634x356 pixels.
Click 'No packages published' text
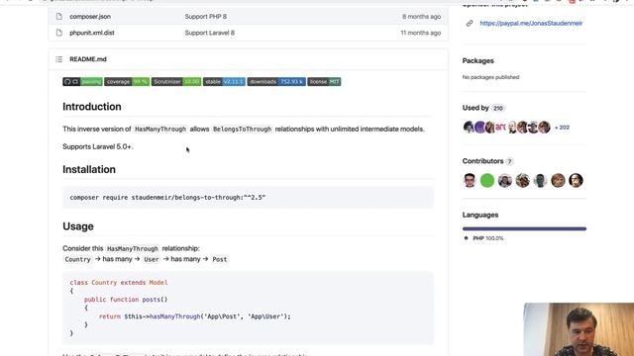(490, 77)
